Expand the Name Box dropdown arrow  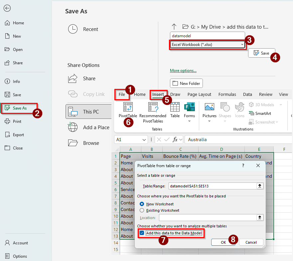pyautogui.click(x=144, y=140)
